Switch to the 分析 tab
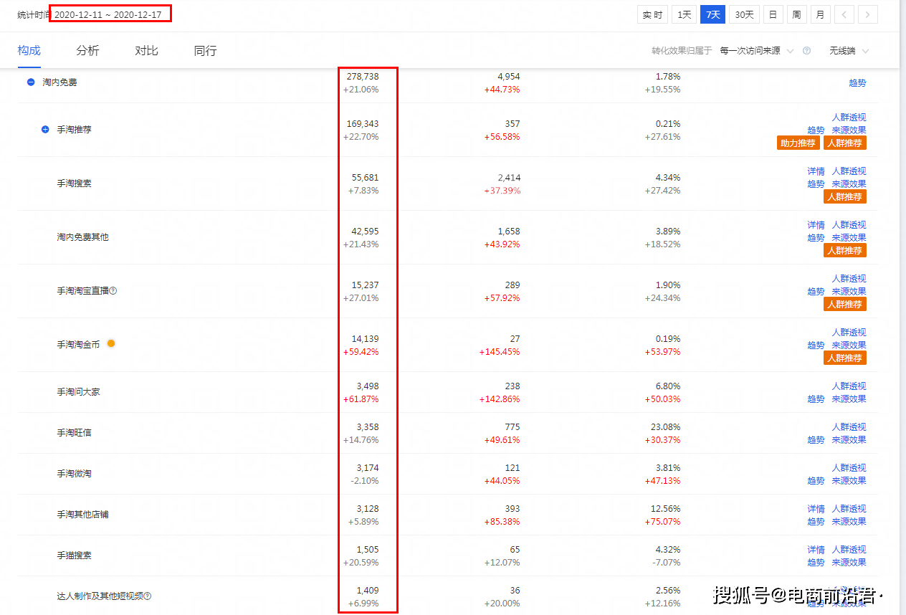Viewport: 906px width, 615px height. (x=87, y=51)
